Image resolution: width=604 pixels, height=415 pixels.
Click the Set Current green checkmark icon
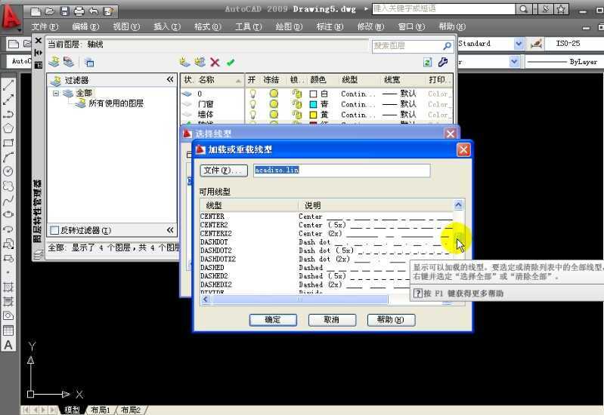231,63
